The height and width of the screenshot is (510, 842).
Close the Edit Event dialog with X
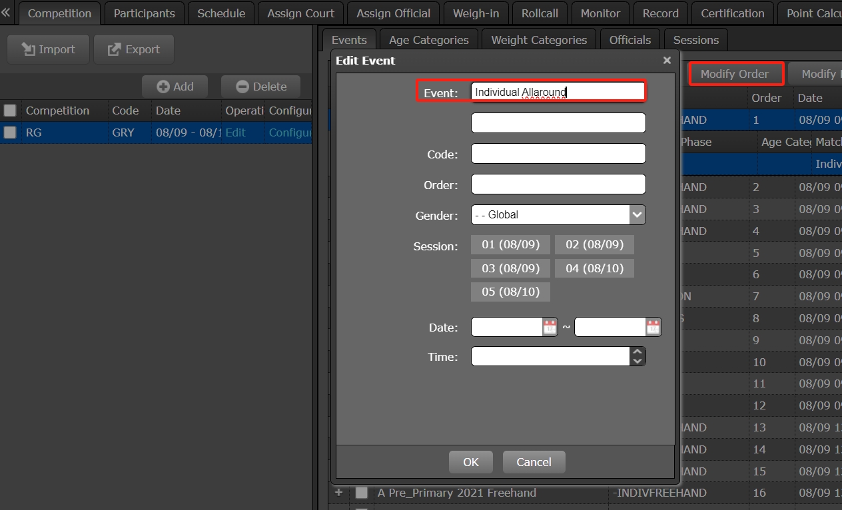click(x=667, y=61)
